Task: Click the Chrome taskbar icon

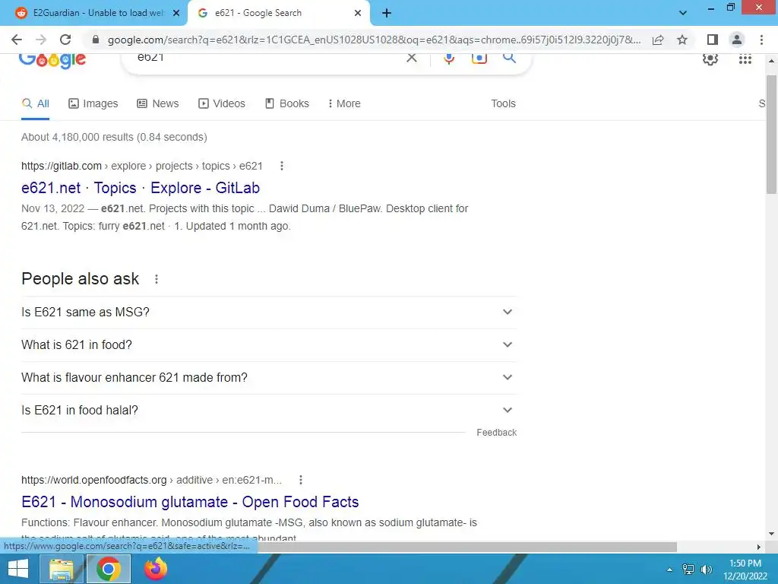Action: coord(109,569)
